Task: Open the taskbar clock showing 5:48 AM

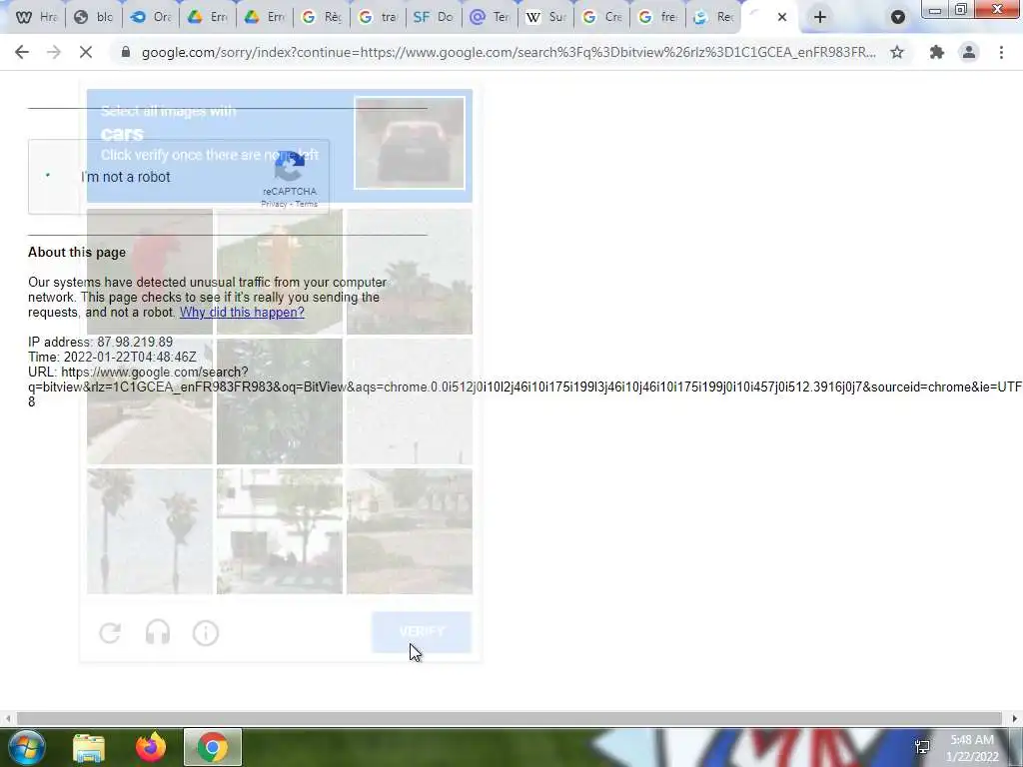Action: click(x=972, y=748)
